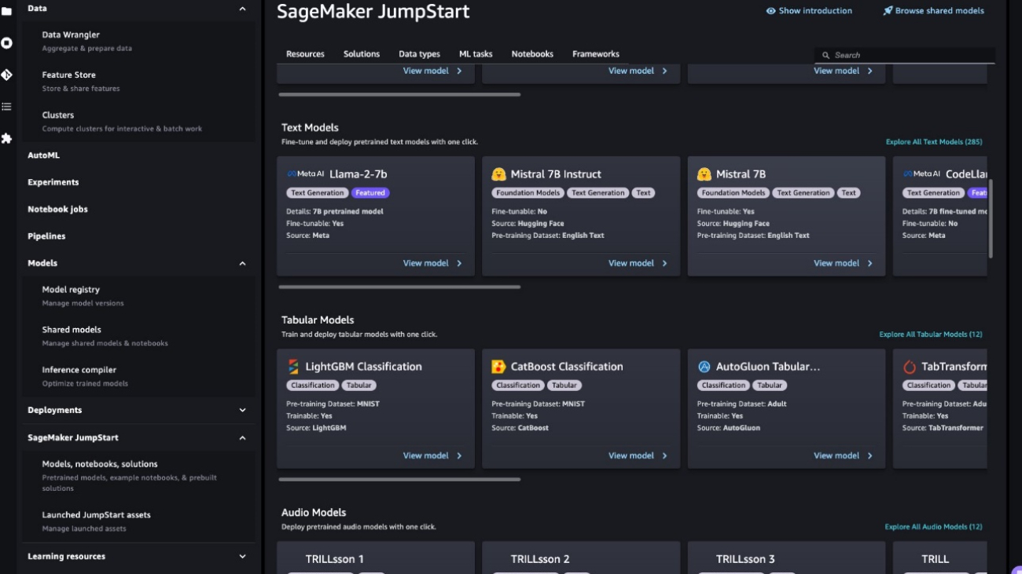Click the Hugging Face emoji on Mistral 7B Instruct

pos(498,174)
